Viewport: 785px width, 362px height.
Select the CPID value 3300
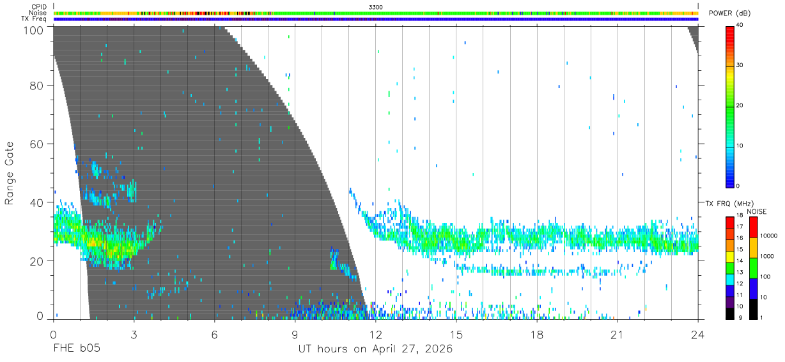(376, 6)
